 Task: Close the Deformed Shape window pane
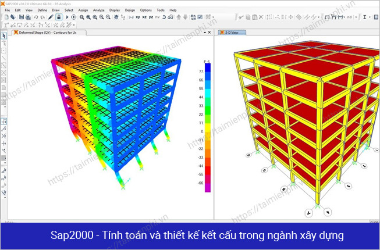click(209, 33)
